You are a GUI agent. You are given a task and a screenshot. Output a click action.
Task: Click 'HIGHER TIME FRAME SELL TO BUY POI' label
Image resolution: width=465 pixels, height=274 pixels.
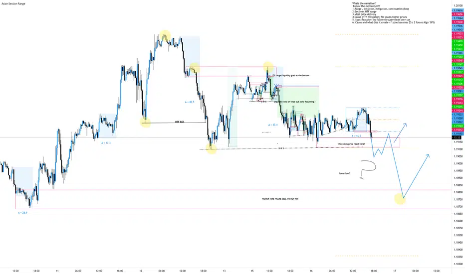280,199
